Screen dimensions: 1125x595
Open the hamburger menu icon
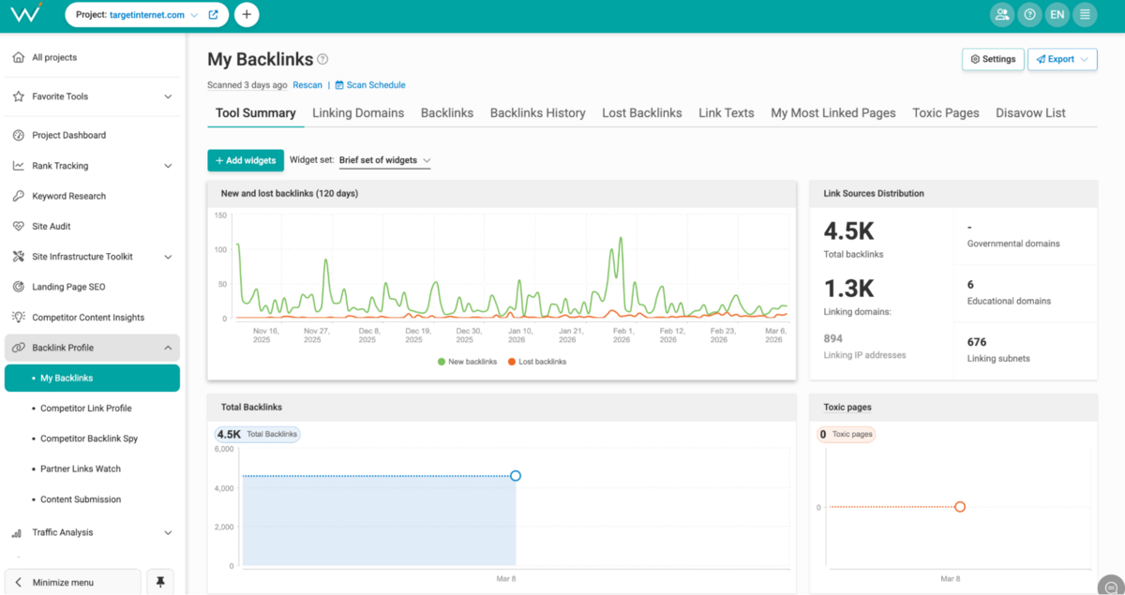coord(1085,15)
